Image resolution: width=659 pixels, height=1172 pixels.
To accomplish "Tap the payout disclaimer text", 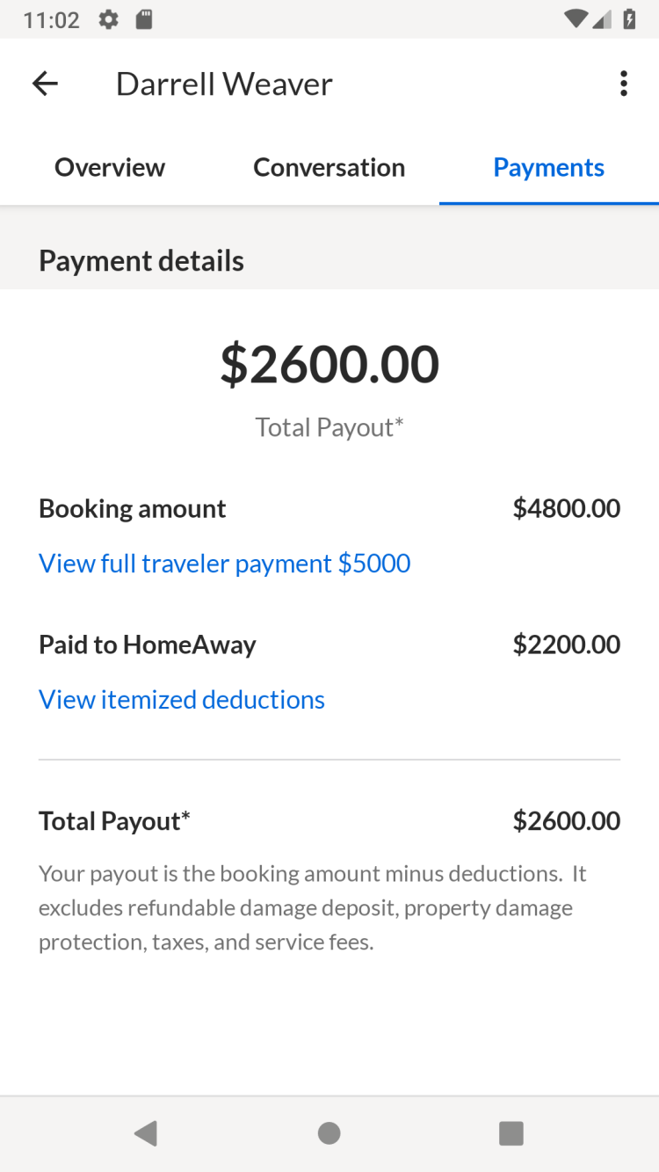I will pos(312,907).
